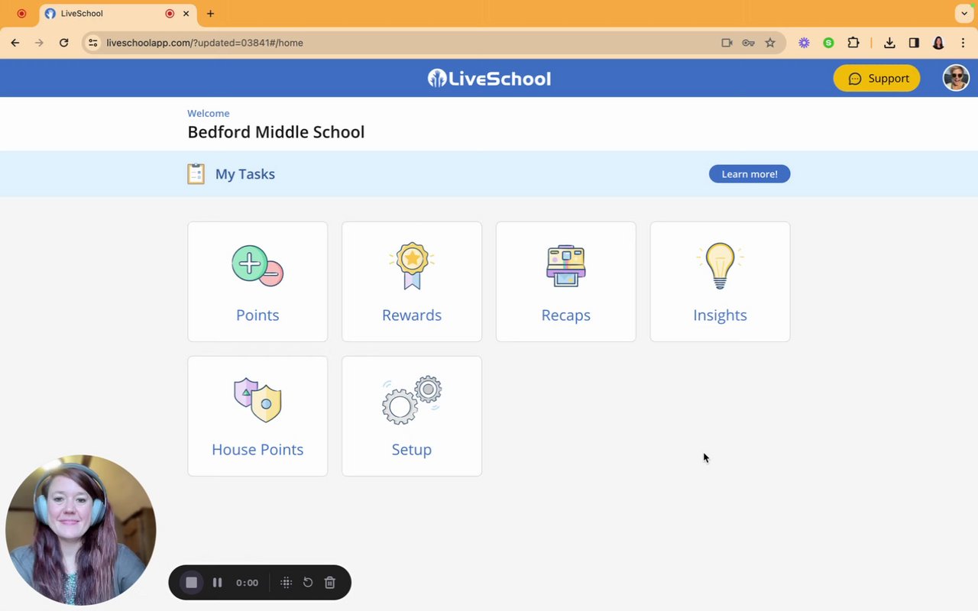Open the Recaps tile
Image resolution: width=978 pixels, height=611 pixels.
[566, 282]
